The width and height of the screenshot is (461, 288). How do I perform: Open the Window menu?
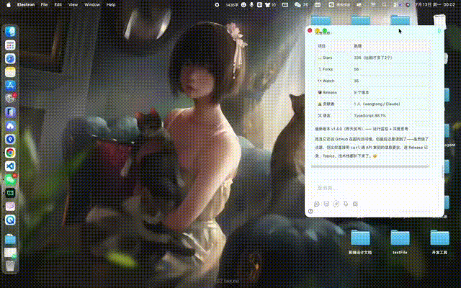pyautogui.click(x=92, y=5)
